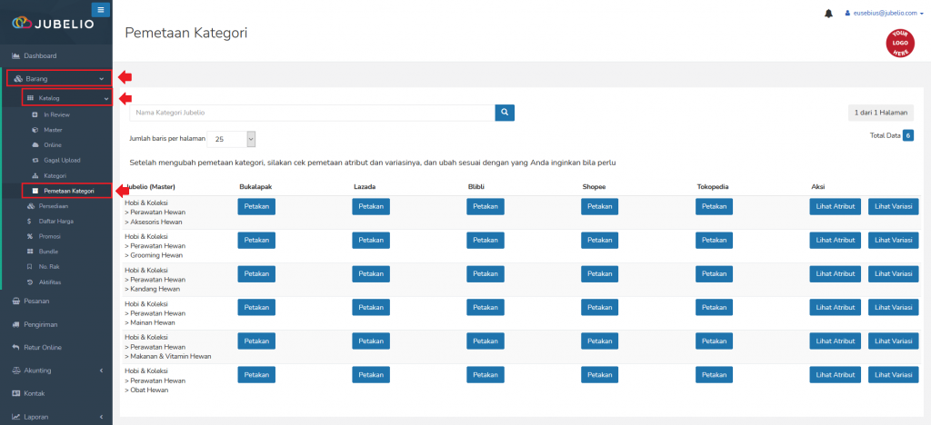The image size is (931, 425).
Task: Click the Pesanan basket icon
Action: tap(16, 301)
